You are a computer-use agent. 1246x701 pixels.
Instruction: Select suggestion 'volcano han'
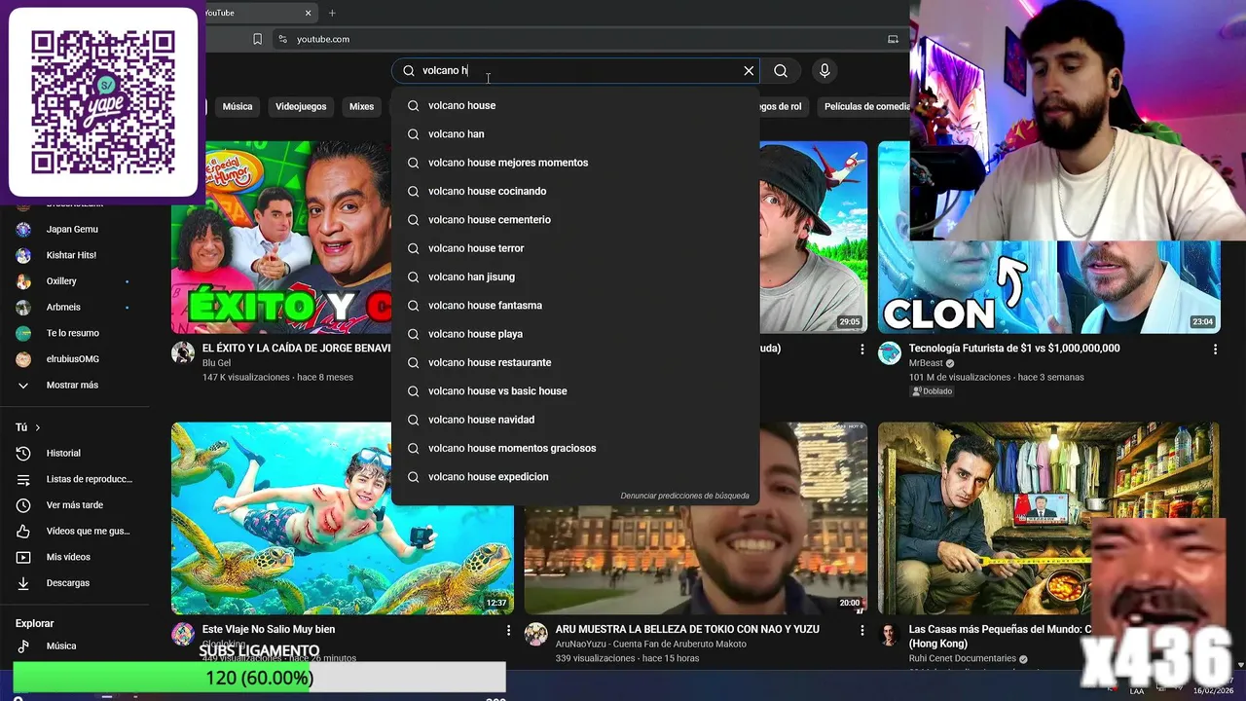coord(575,134)
